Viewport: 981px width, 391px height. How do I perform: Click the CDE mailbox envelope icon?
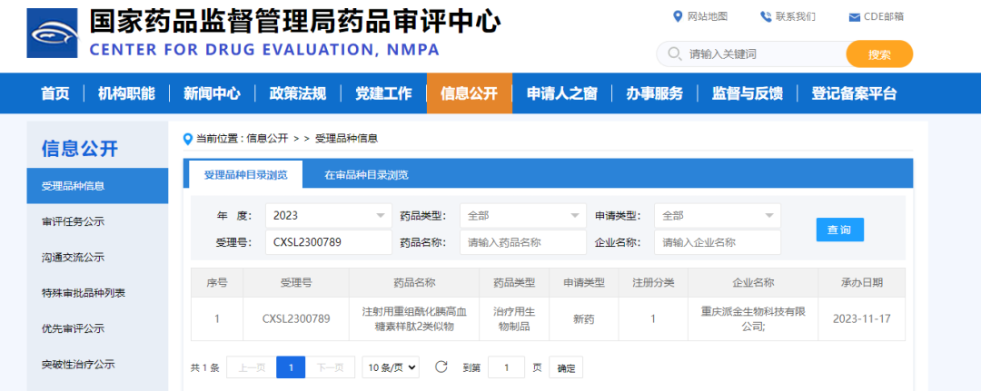854,17
